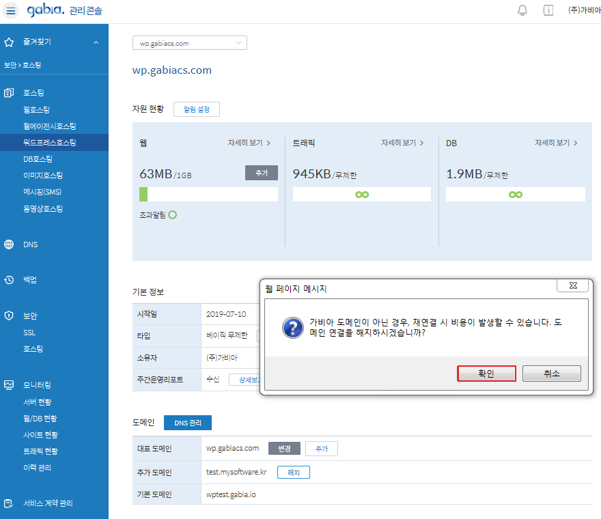Click 추가 button for web capacity
Viewport: 601px width, 519px height.
pos(262,173)
